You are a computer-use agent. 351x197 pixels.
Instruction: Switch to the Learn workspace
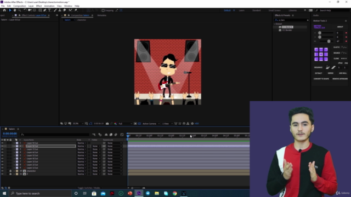(242, 10)
